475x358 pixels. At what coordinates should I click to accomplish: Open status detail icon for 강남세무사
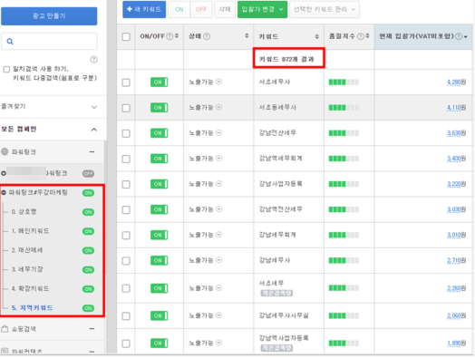(x=219, y=260)
